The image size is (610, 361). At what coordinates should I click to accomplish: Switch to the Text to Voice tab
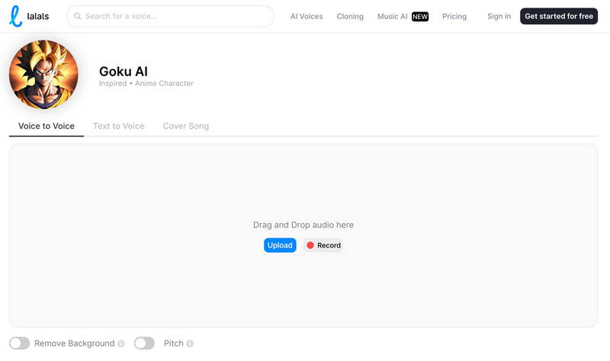point(119,126)
